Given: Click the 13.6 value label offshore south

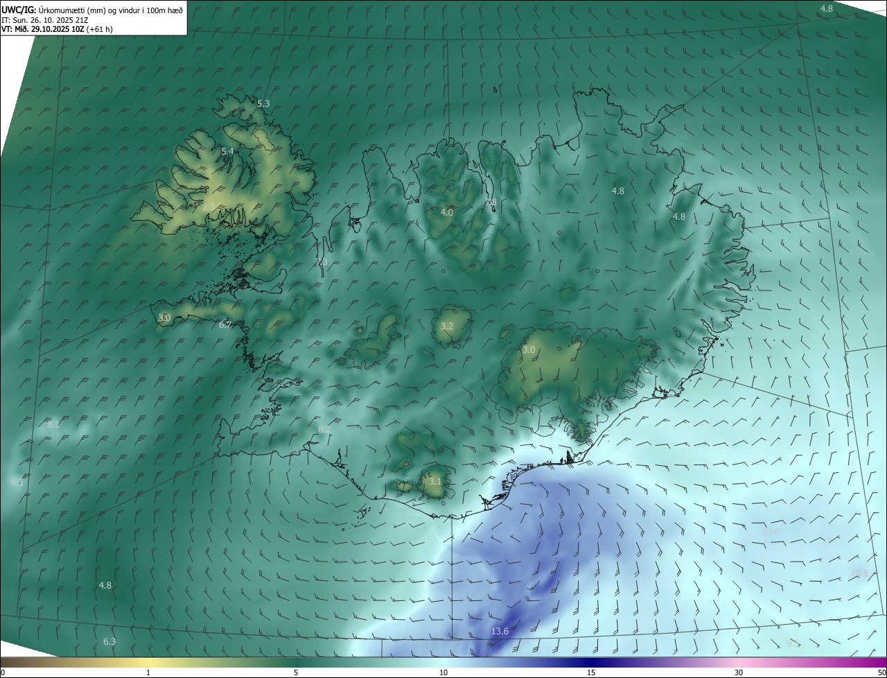Looking at the screenshot, I should [x=500, y=631].
